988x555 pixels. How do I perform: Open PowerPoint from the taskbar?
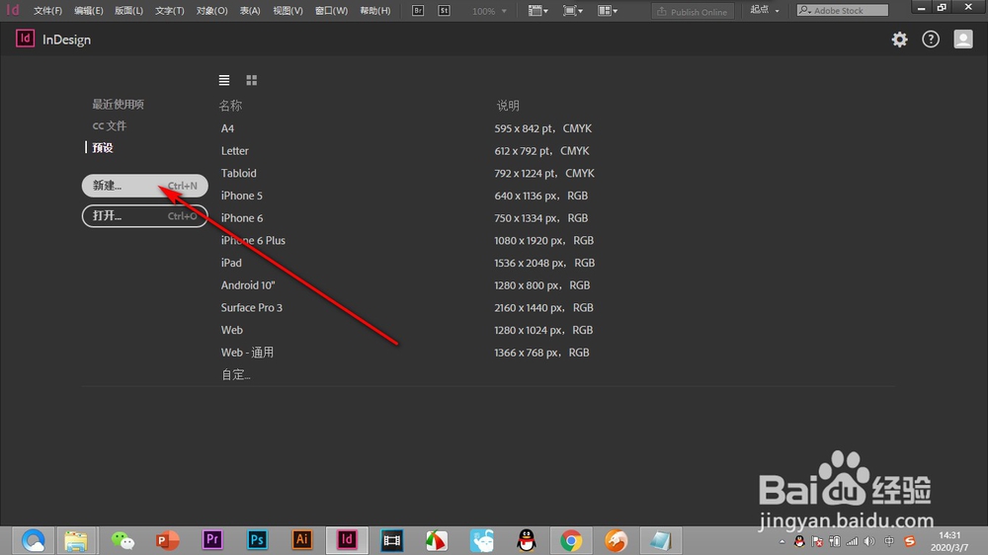(167, 540)
